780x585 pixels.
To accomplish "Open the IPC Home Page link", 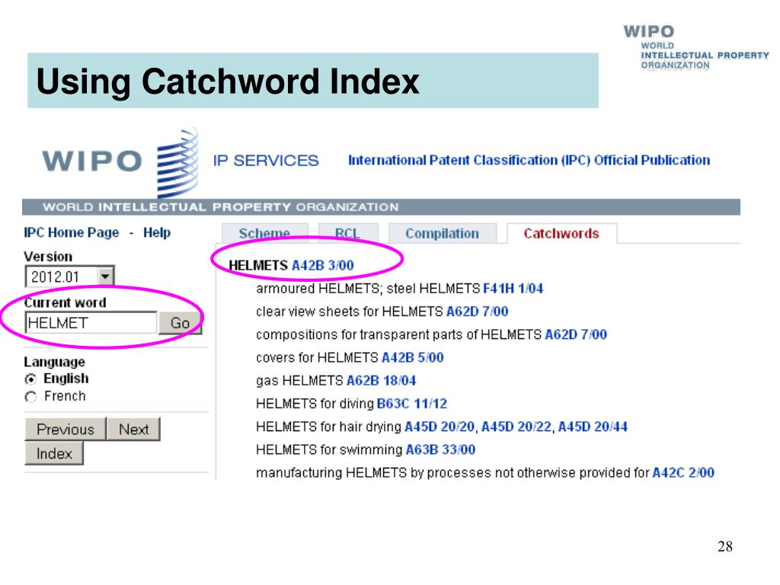I will pyautogui.click(x=72, y=232).
